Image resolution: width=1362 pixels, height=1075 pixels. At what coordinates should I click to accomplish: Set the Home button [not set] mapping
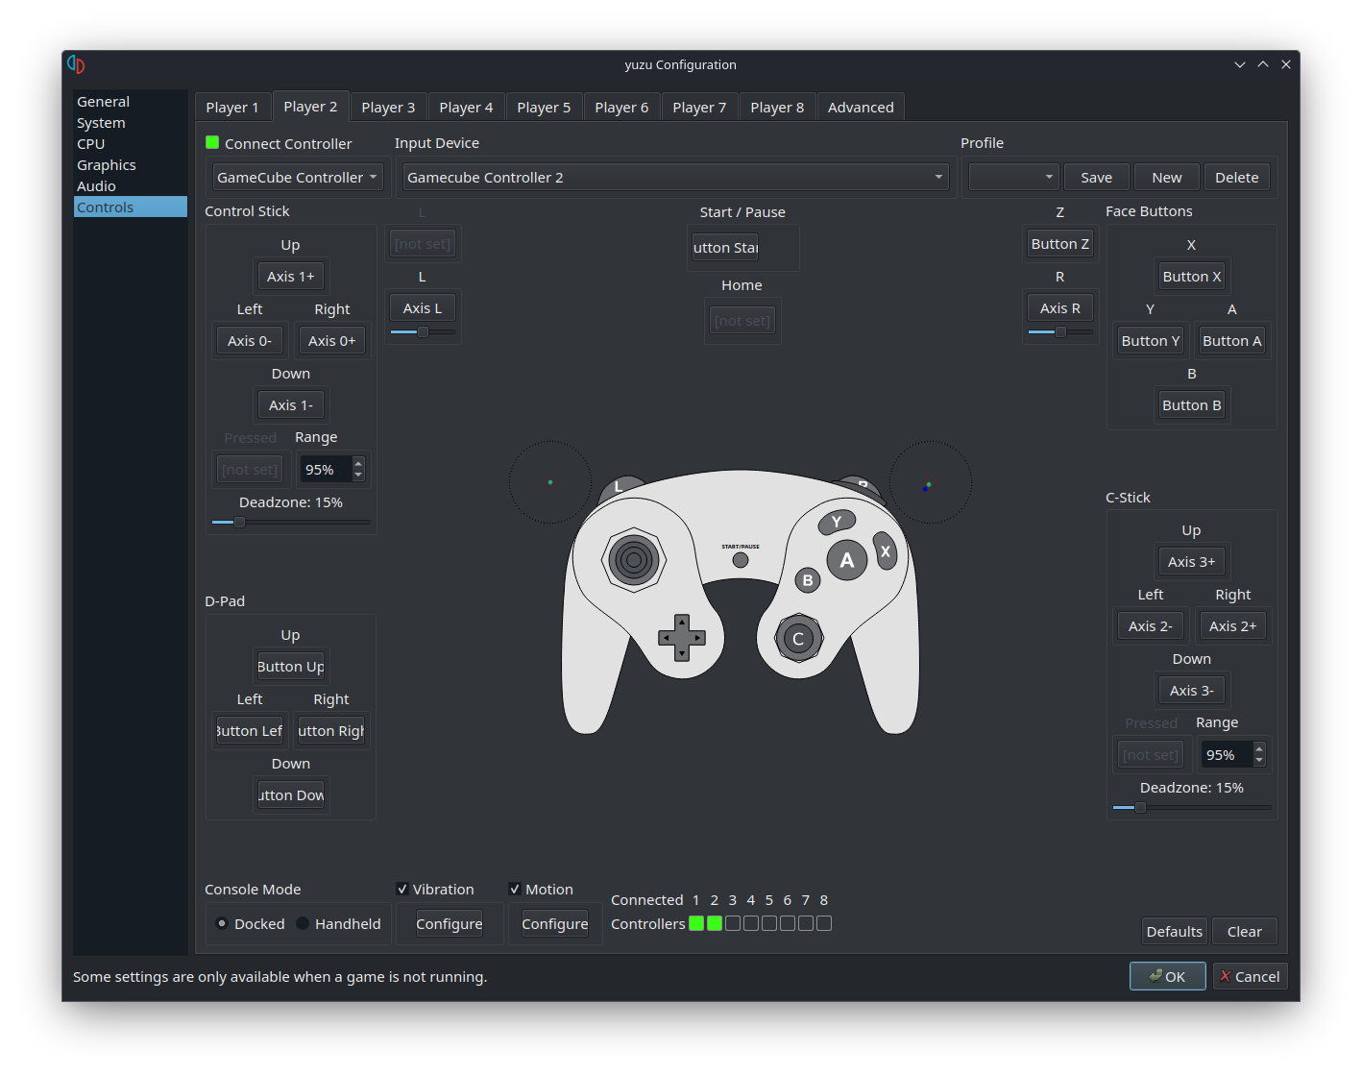(742, 320)
